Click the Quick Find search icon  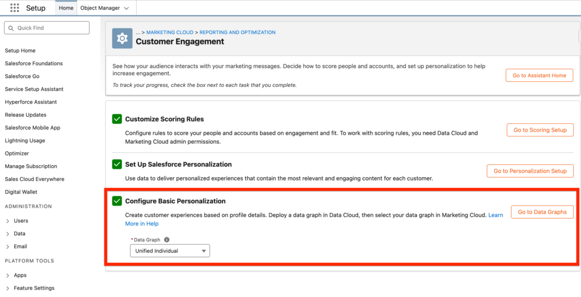(11, 28)
